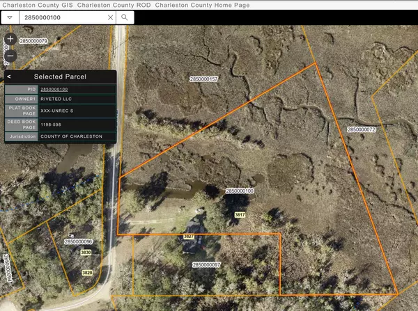418x311 pixels.
Task: Open the search type dropdown arrow
Action: point(10,17)
